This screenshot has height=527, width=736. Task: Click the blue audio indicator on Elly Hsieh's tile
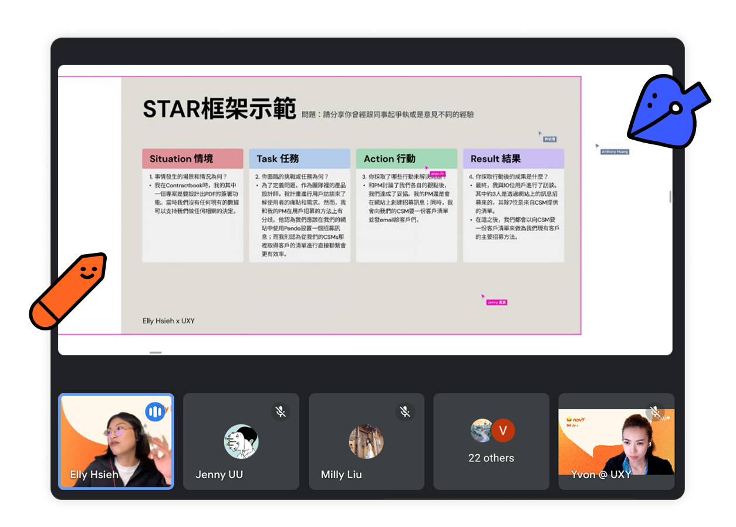[155, 412]
